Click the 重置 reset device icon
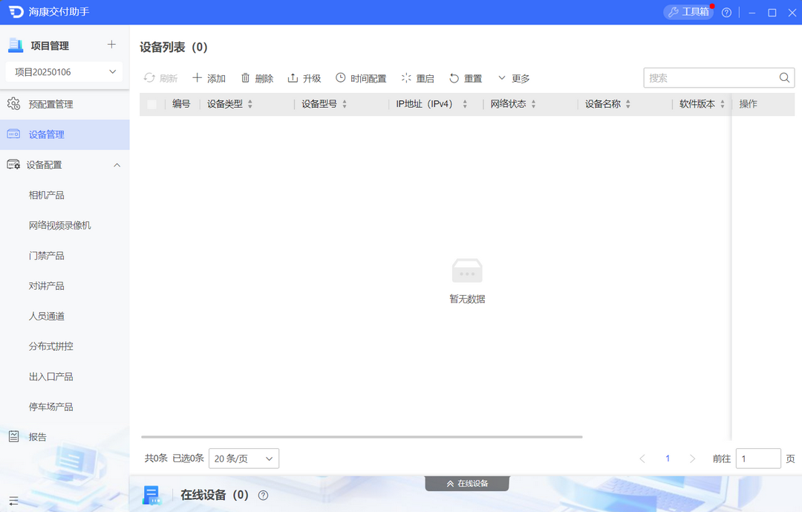The width and height of the screenshot is (802, 512). 454,77
